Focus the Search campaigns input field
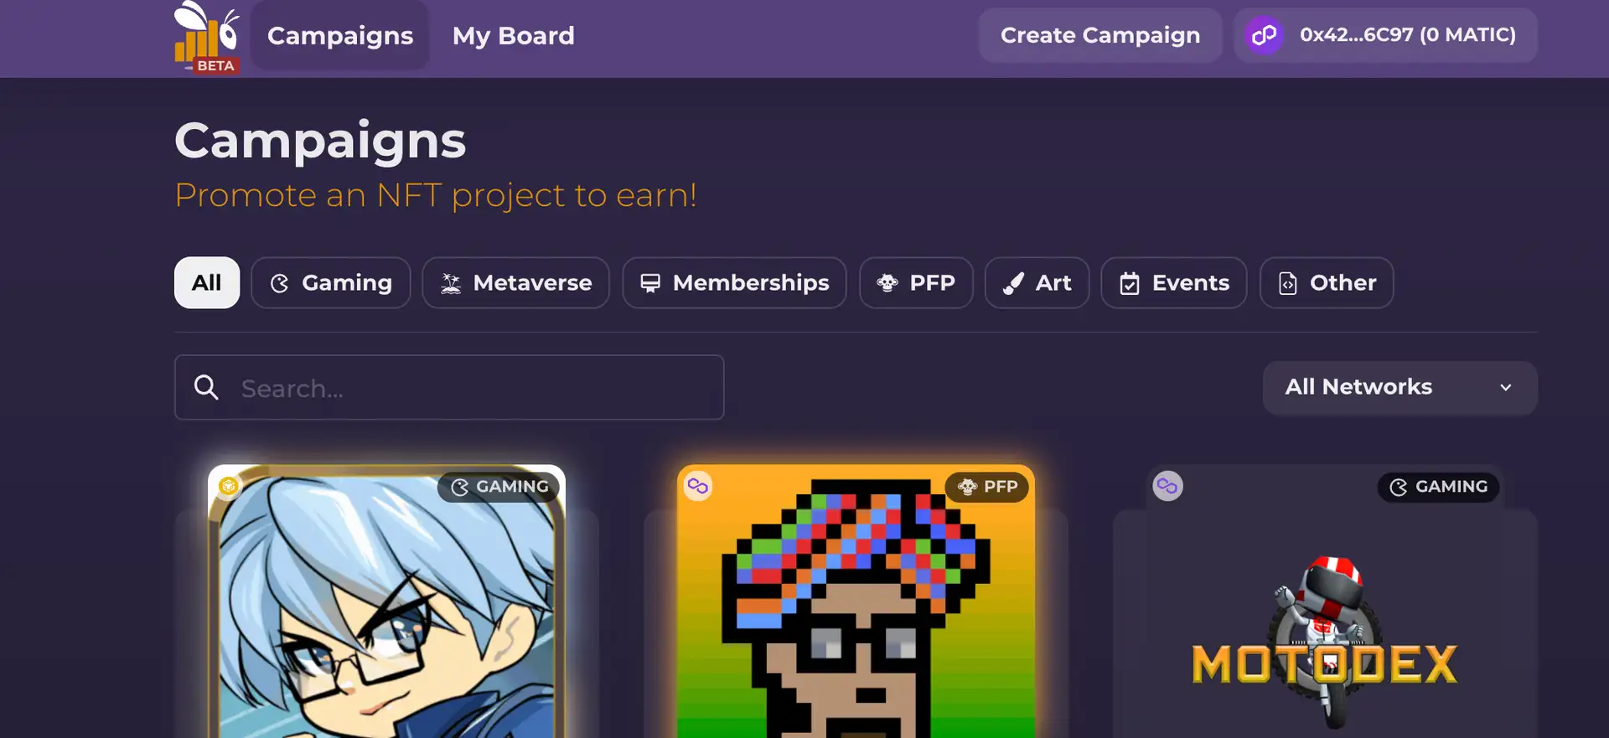This screenshot has height=738, width=1609. point(449,387)
